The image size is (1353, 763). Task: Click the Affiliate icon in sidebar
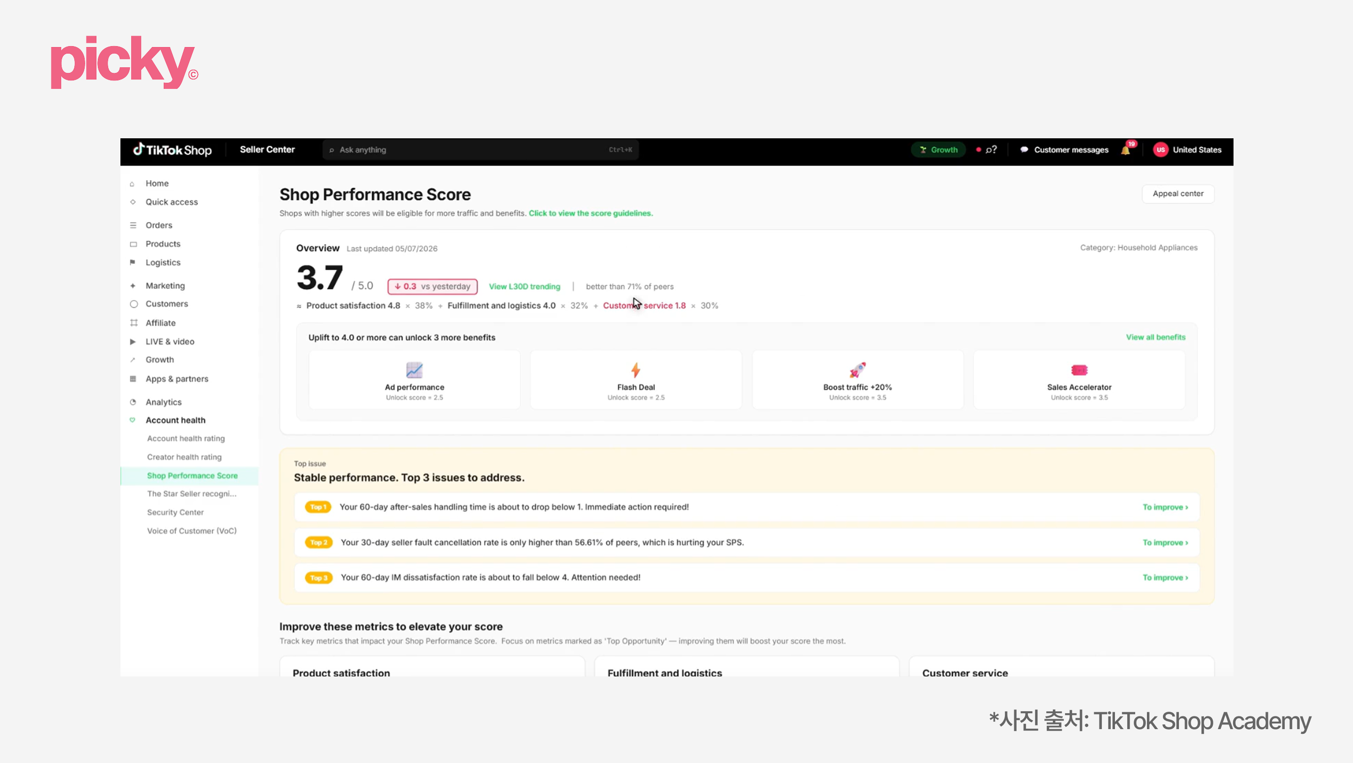(x=134, y=323)
